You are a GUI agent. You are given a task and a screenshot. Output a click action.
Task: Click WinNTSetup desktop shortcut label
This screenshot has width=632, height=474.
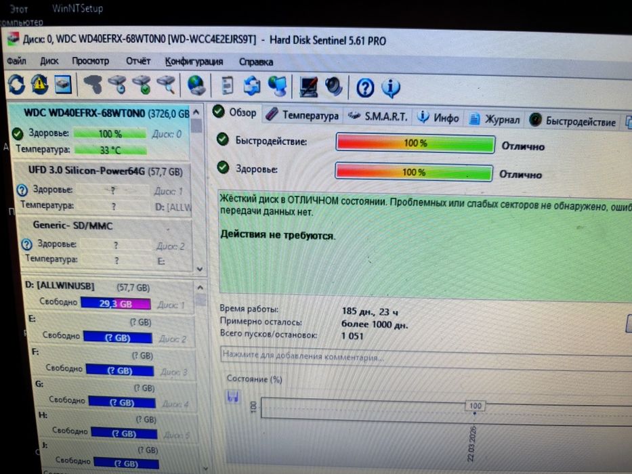pos(77,8)
